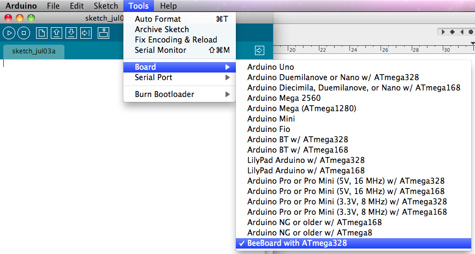Click the Upload to board icon
Viewport: 475px width, 254px height.
pyautogui.click(x=86, y=33)
